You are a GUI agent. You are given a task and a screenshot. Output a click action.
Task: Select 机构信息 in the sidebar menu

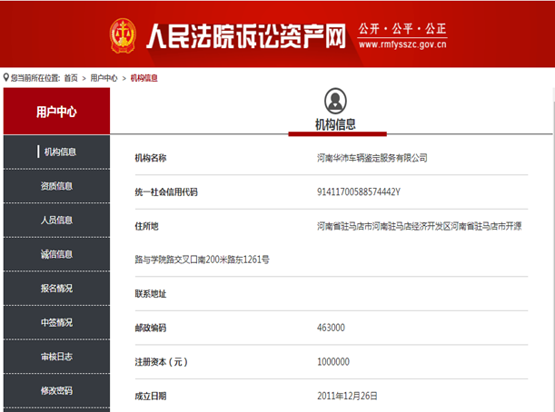click(x=56, y=152)
